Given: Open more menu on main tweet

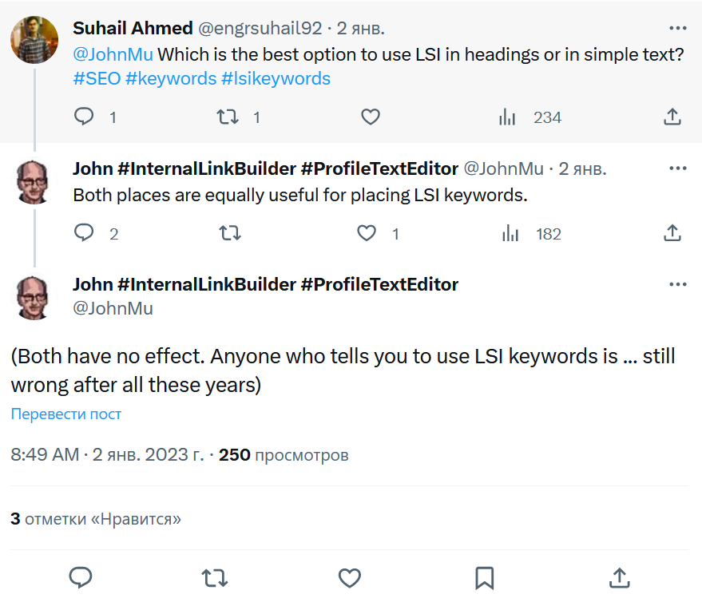Looking at the screenshot, I should coord(677,284).
